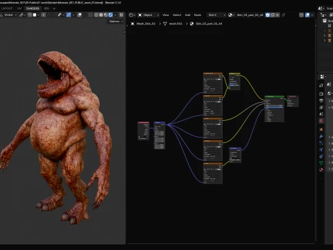Toggle viewport overlays

coord(79,15)
